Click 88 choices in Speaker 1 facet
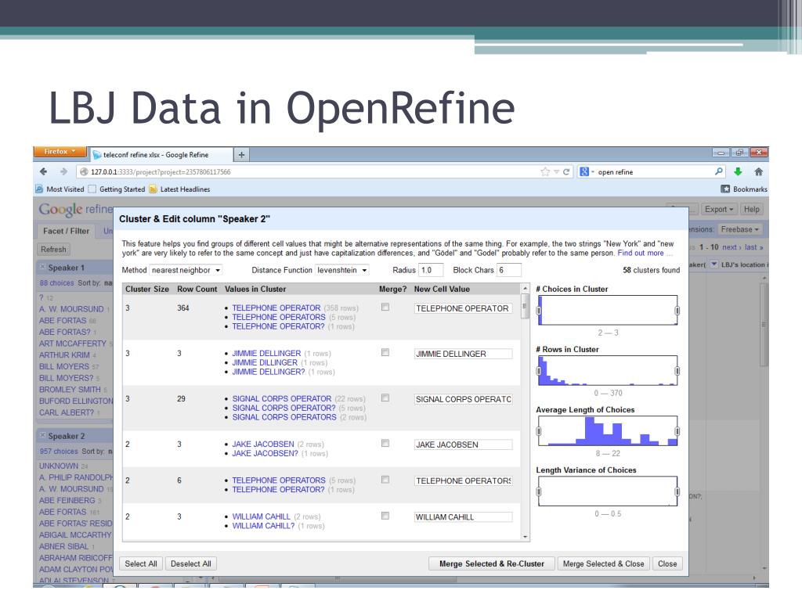This screenshot has height=601, width=802. point(56,283)
